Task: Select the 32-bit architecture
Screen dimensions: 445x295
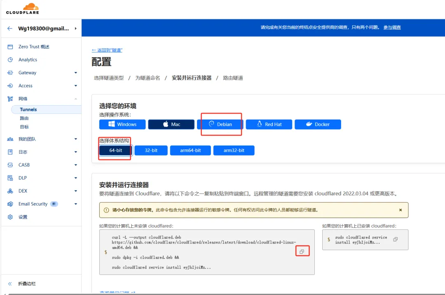Action: point(151,150)
